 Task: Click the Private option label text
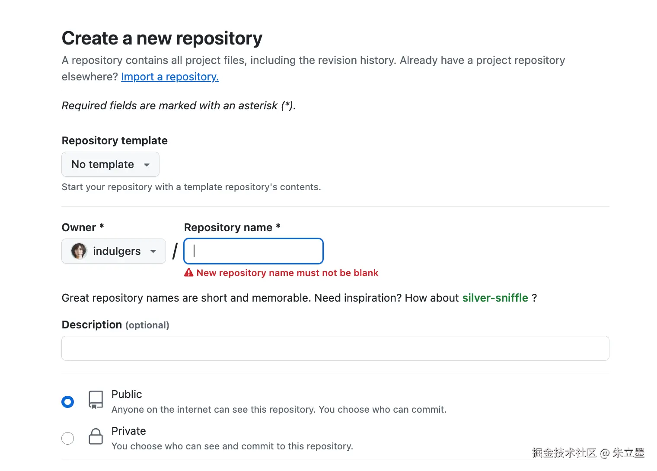tap(128, 431)
